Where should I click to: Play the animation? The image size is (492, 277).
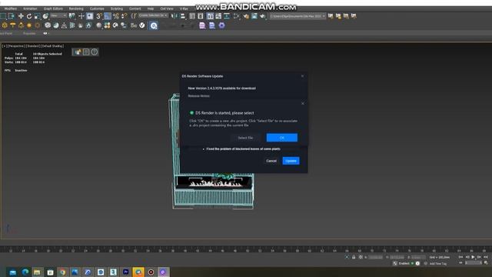474,257
